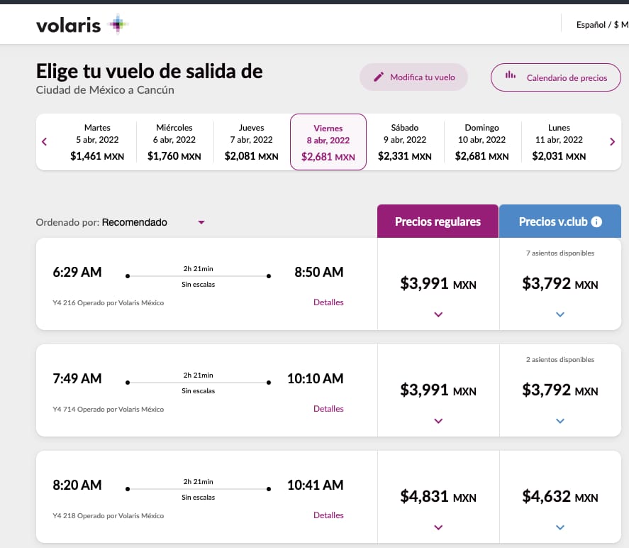Viewport: 629px width, 548px height.
Task: Select the $3,991 MXN price for 7:49 AM flight
Action: coord(438,390)
